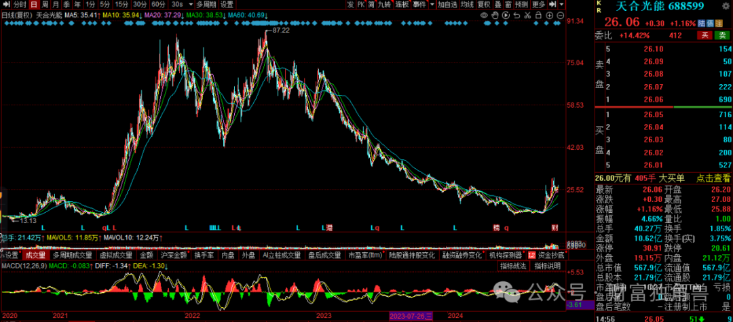Switch to 分时 intraday view
Image resolution: width=733 pixels, height=322 pixels.
pos(20,4)
